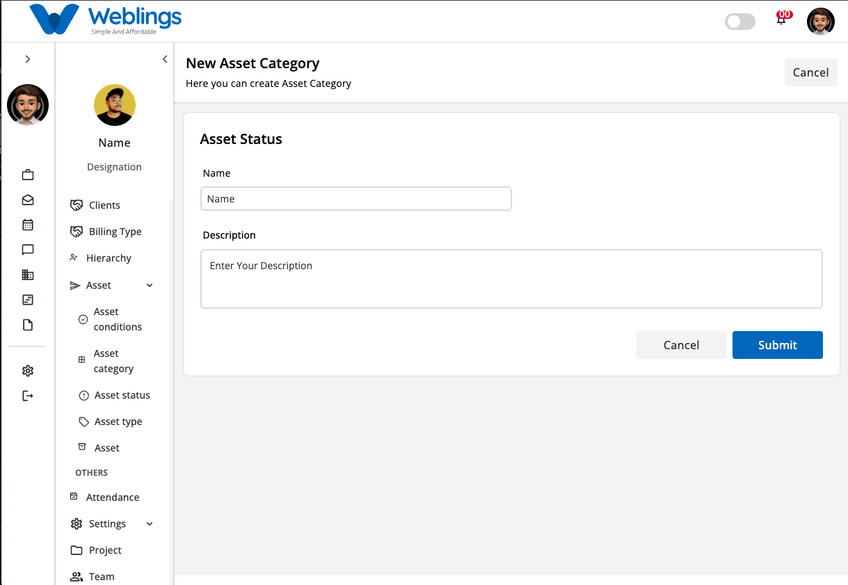Open the calendar icon in left rail
The width and height of the screenshot is (848, 585).
pyautogui.click(x=28, y=225)
